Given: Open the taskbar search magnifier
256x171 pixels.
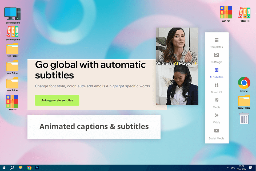Looking at the screenshot, I should tap(12, 168).
